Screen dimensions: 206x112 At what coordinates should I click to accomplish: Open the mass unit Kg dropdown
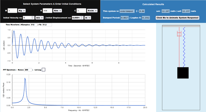click(22, 11)
